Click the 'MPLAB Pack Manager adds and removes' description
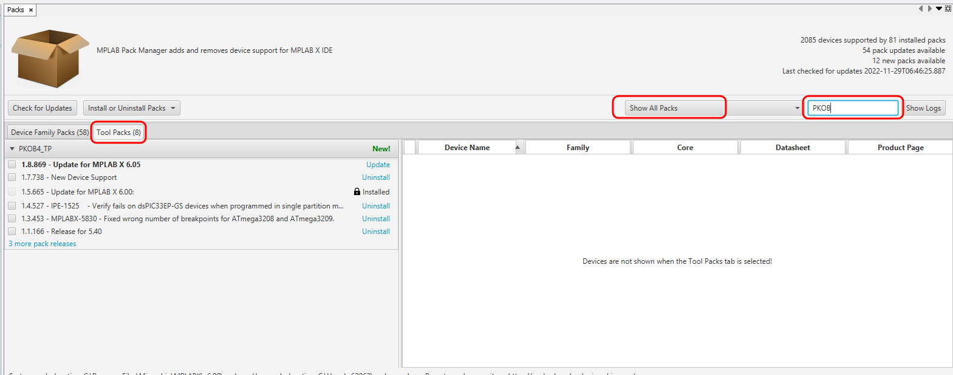The width and height of the screenshot is (953, 375). click(214, 50)
